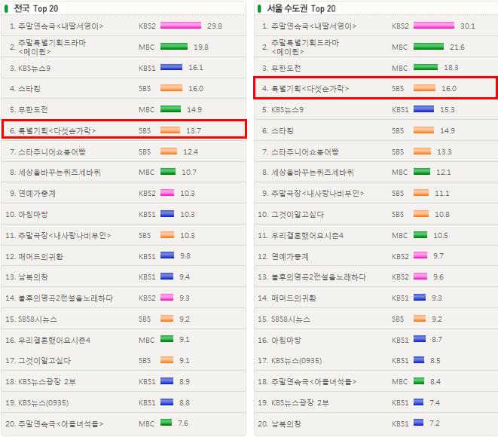Viewport: 498px width, 437px height.
Task: Click KBS뉴스9 in the 전국 list
Action: [x=35, y=68]
